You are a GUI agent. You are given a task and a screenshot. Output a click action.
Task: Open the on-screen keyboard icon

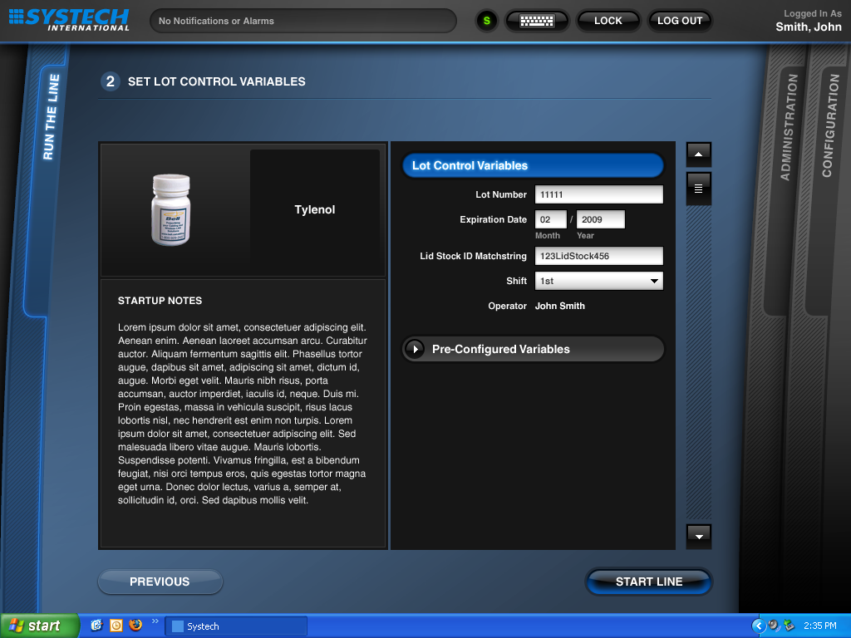[x=537, y=21]
